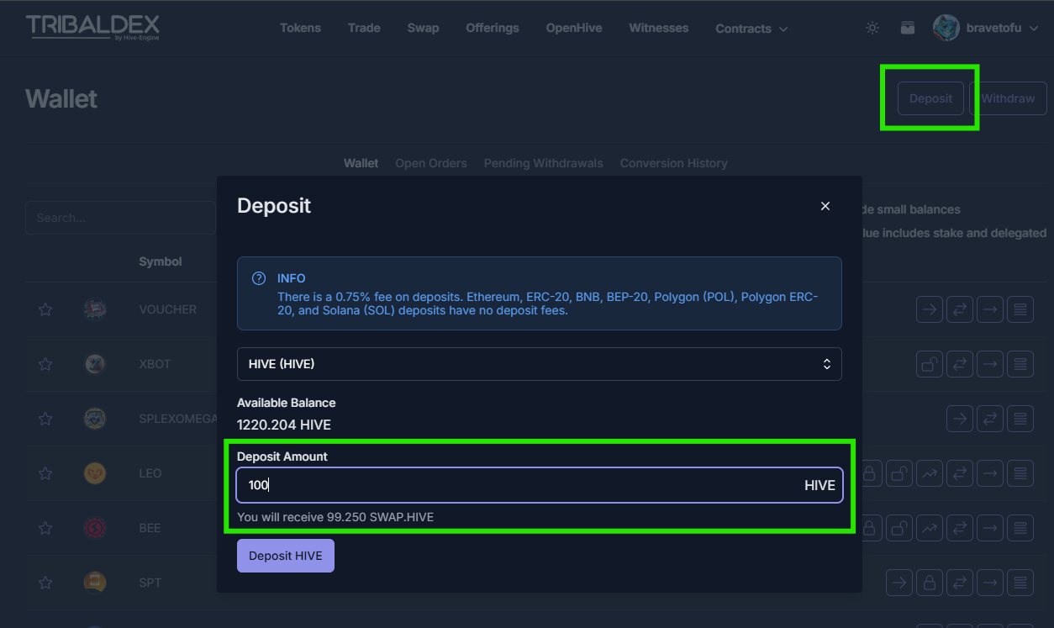Click the Deposit HIVE button

(x=286, y=556)
